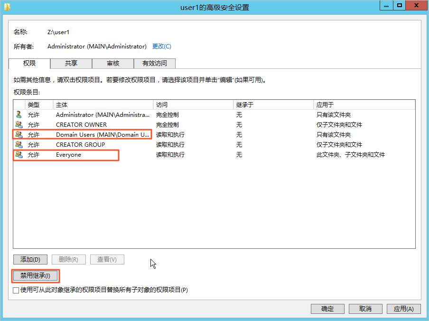
Task: Click the group icon beside CREATOR GROUP
Action: 19,144
